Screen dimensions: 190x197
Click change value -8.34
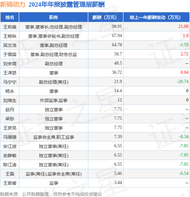tap(184, 137)
